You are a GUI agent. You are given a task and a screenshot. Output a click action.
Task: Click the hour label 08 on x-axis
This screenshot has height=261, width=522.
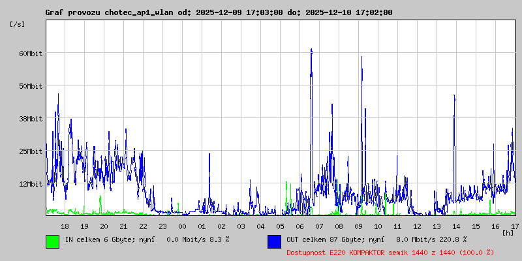tap(339, 226)
